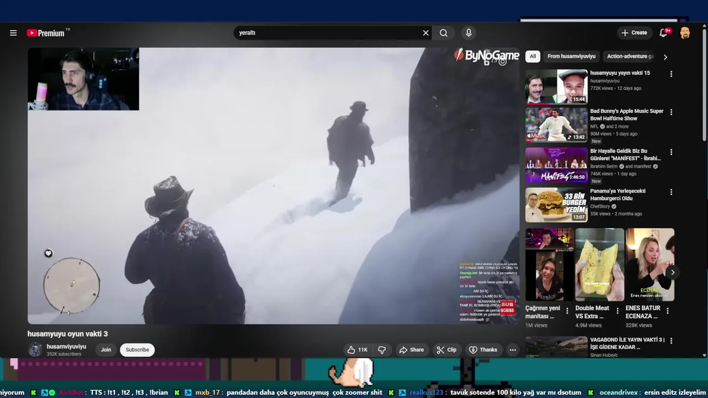Open the Çağrının yeni manitası short
Viewport: 708px width, 398px height.
point(549,265)
